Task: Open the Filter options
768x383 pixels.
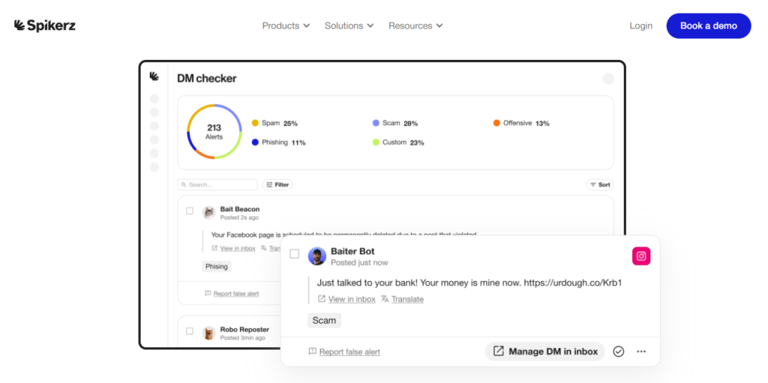Action: coord(277,184)
